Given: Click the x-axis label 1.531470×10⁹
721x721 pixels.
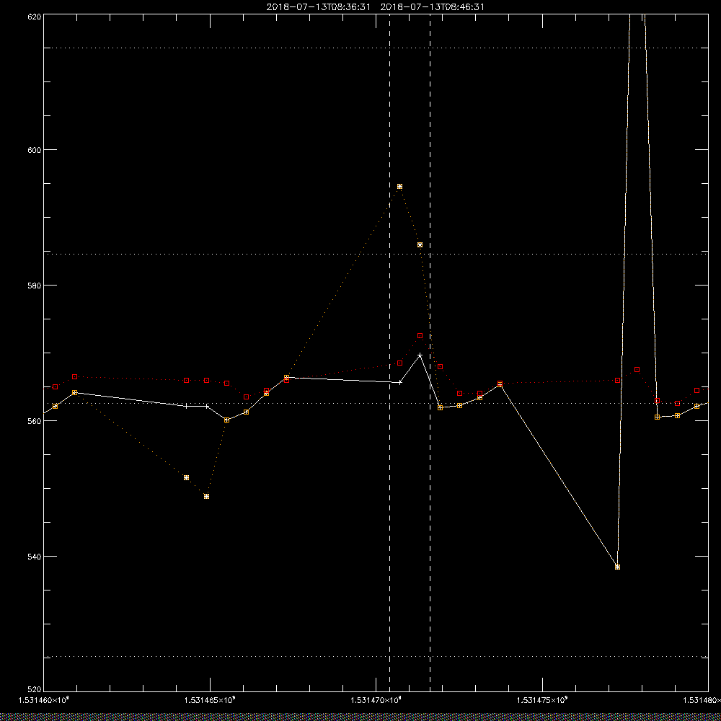Looking at the screenshot, I should (x=376, y=700).
